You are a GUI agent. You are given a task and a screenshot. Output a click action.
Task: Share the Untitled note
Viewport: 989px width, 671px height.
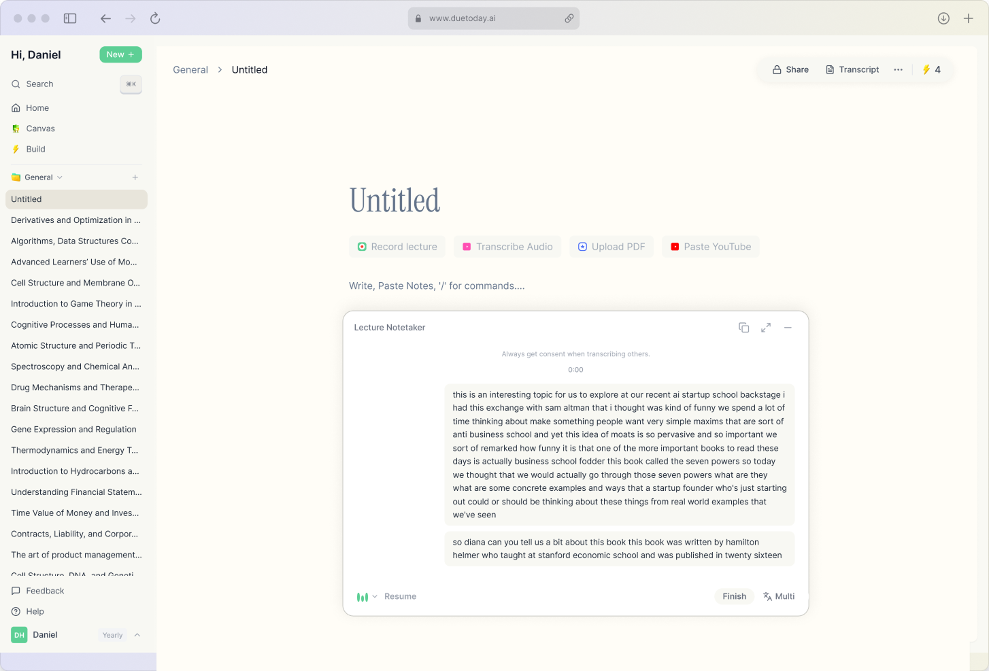coord(790,69)
